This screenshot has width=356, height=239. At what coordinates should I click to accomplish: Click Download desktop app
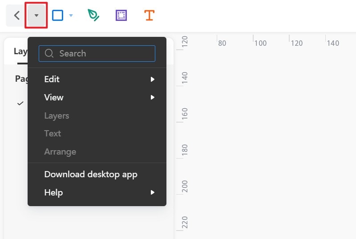[x=91, y=174]
